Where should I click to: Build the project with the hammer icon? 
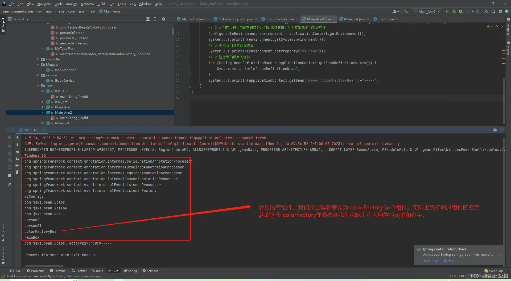(x=406, y=11)
